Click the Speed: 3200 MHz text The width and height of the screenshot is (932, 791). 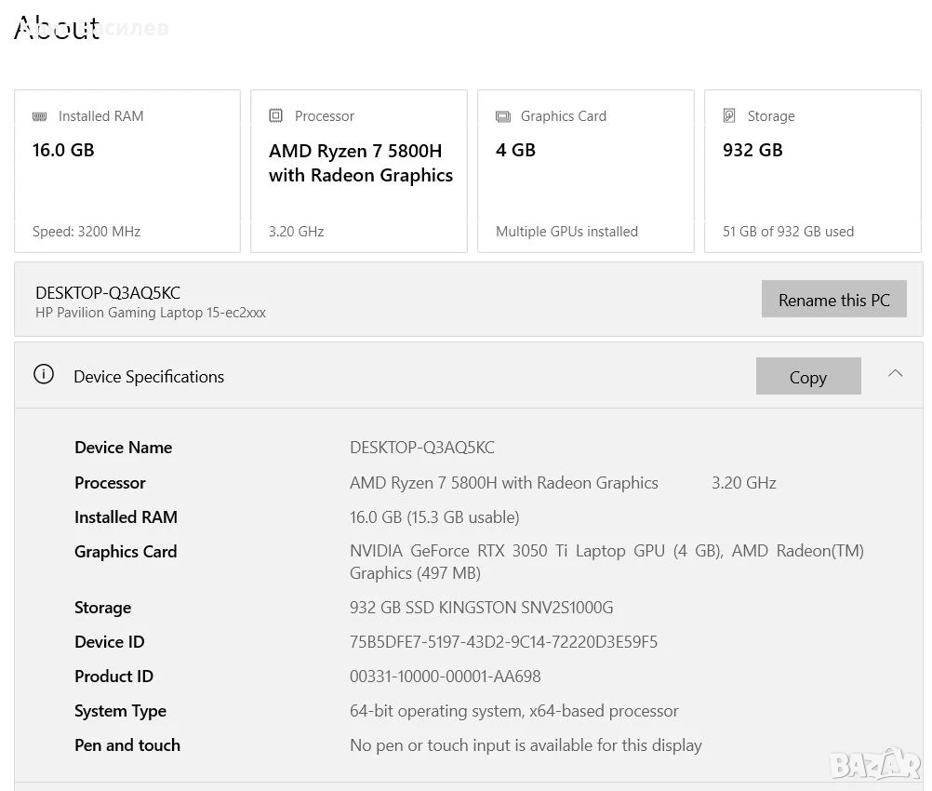tap(87, 232)
